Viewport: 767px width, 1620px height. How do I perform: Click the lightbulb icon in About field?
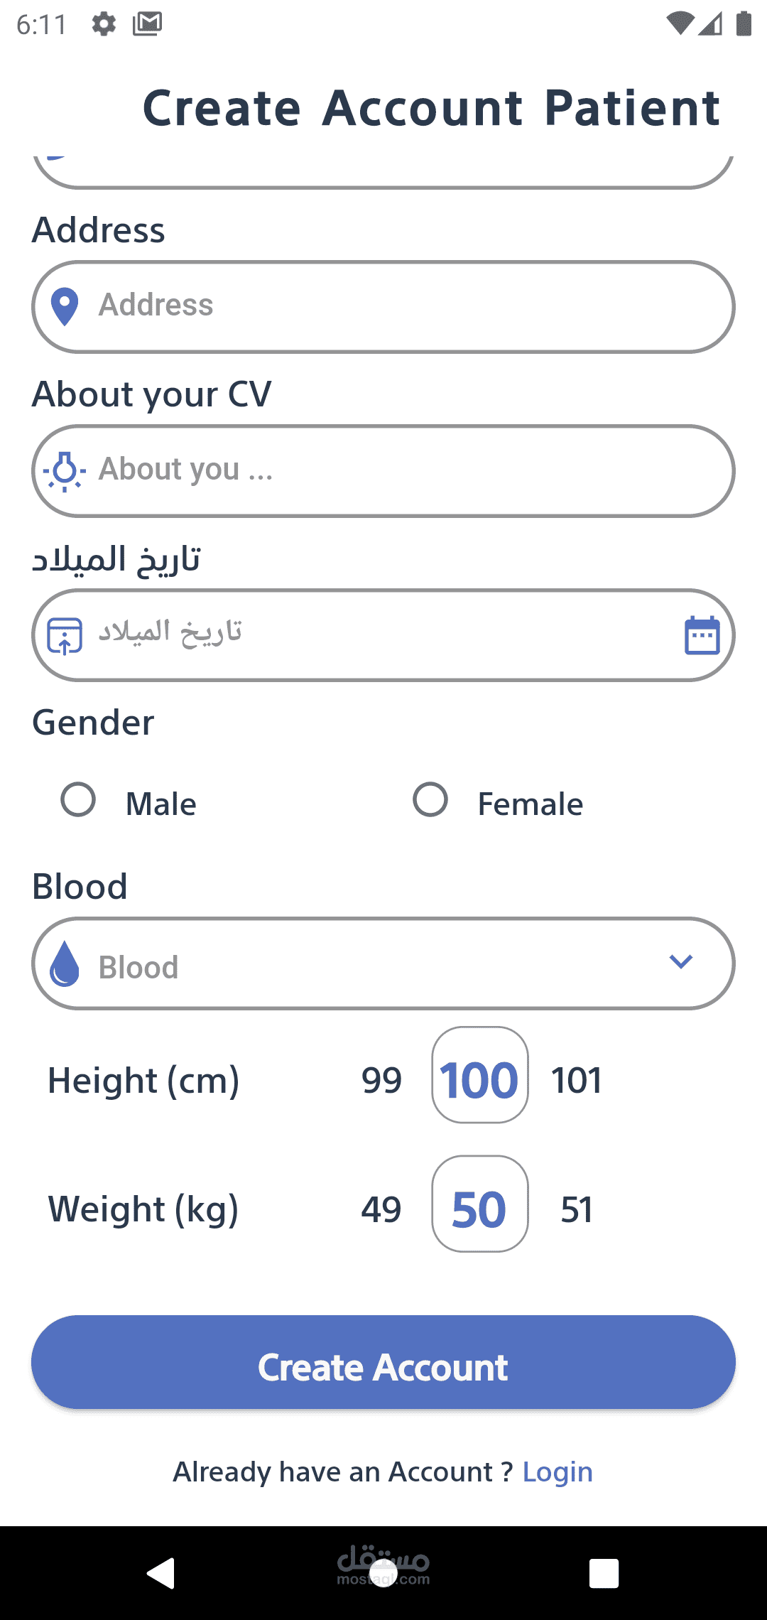65,471
